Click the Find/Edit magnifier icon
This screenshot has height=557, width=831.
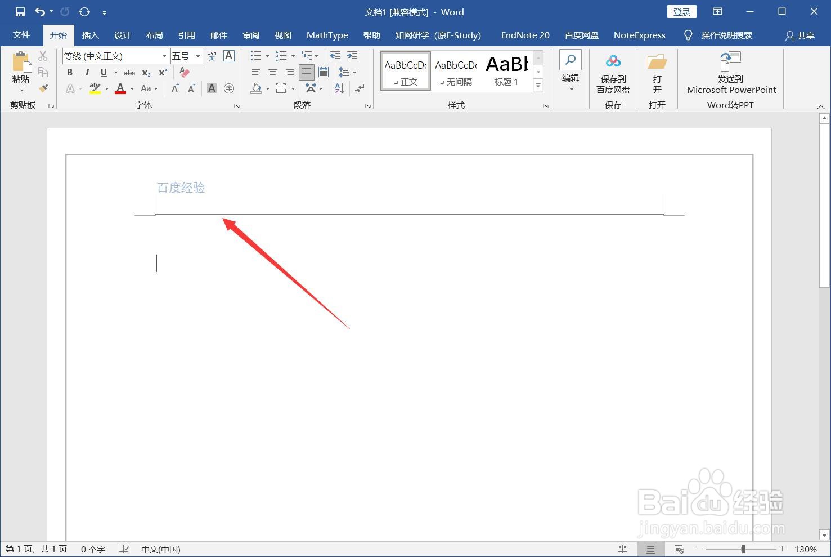tap(571, 60)
